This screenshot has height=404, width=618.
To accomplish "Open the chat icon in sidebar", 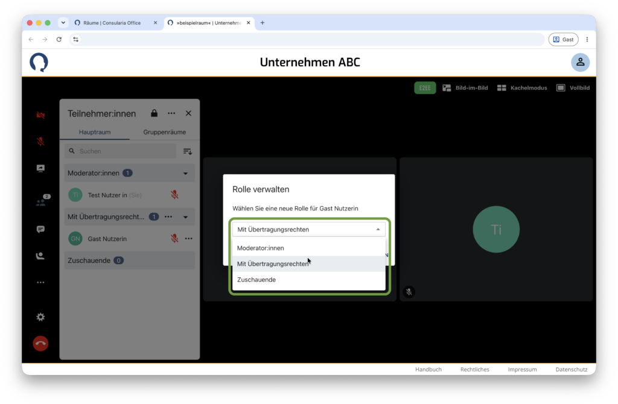I will [x=40, y=229].
